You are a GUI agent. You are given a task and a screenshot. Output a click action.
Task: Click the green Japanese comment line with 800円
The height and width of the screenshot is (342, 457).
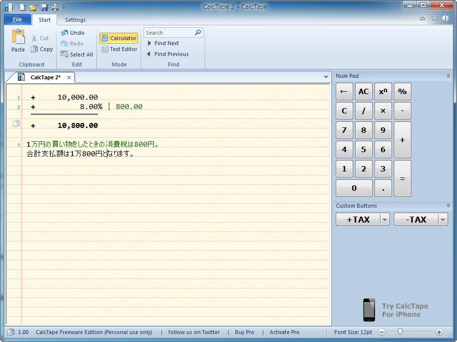[x=93, y=144]
